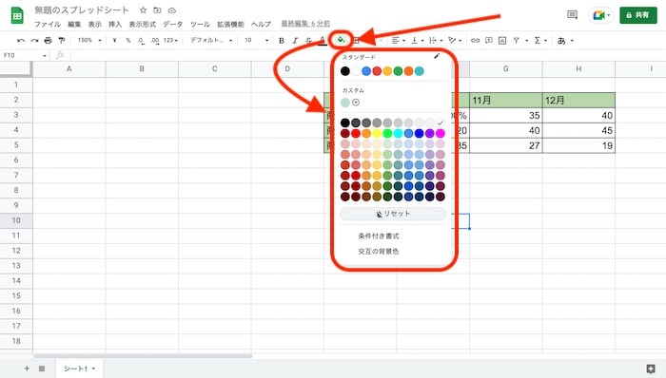
Task: Click the insert comment icon
Action: 489,40
